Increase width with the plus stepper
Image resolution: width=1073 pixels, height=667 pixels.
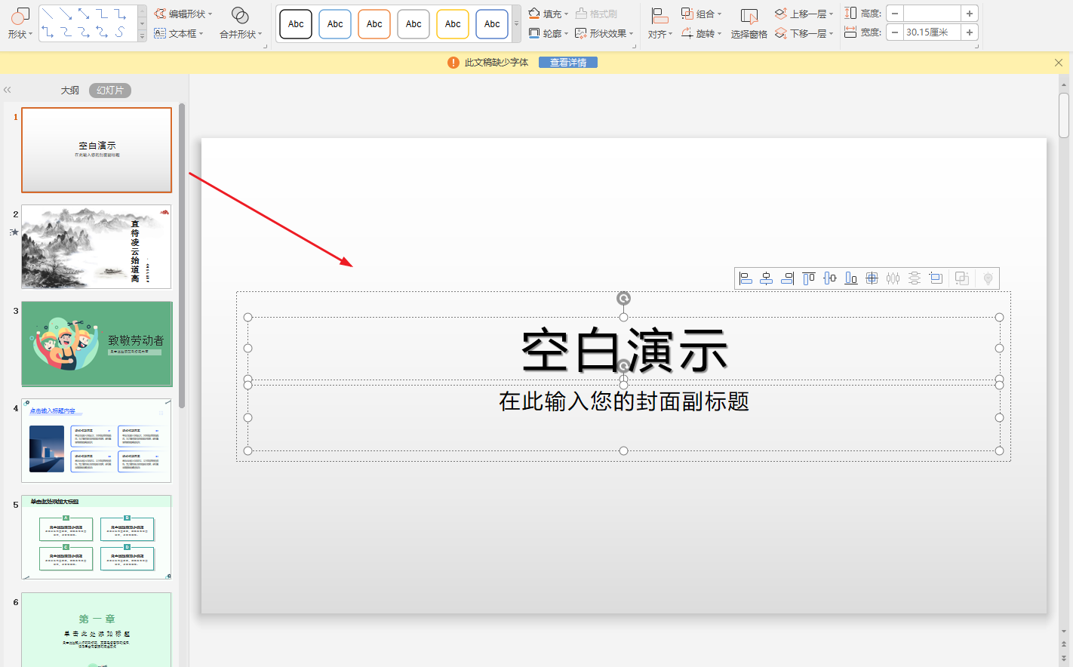click(970, 32)
